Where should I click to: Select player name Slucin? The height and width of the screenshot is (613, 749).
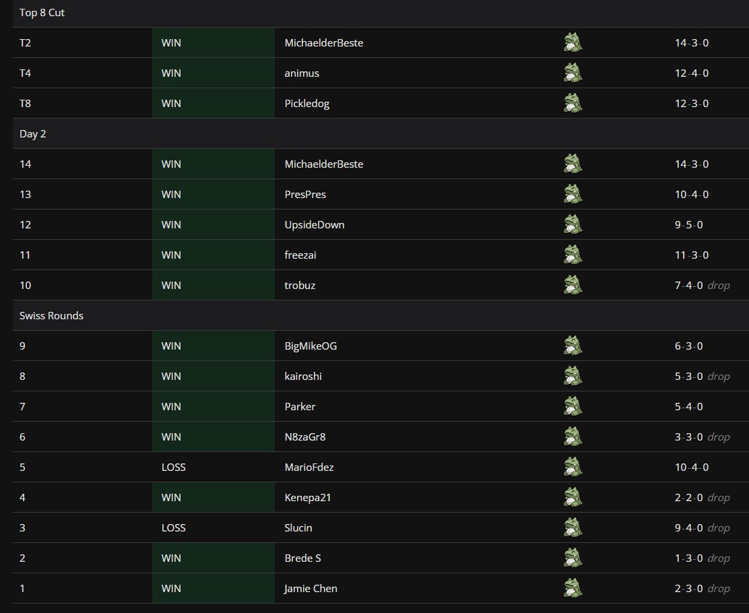coord(298,528)
